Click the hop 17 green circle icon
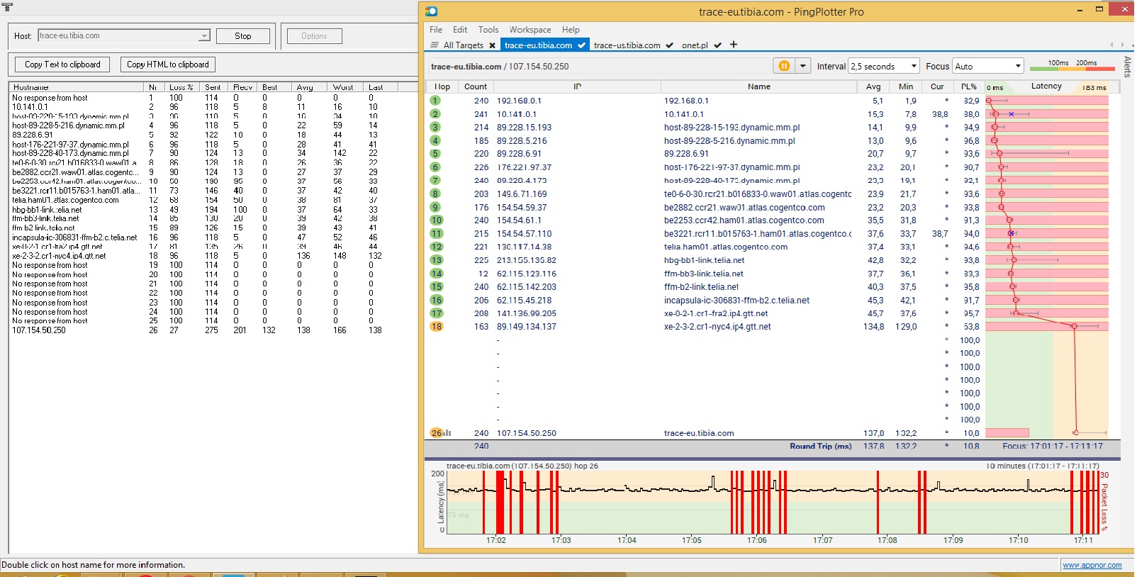 pyautogui.click(x=436, y=313)
